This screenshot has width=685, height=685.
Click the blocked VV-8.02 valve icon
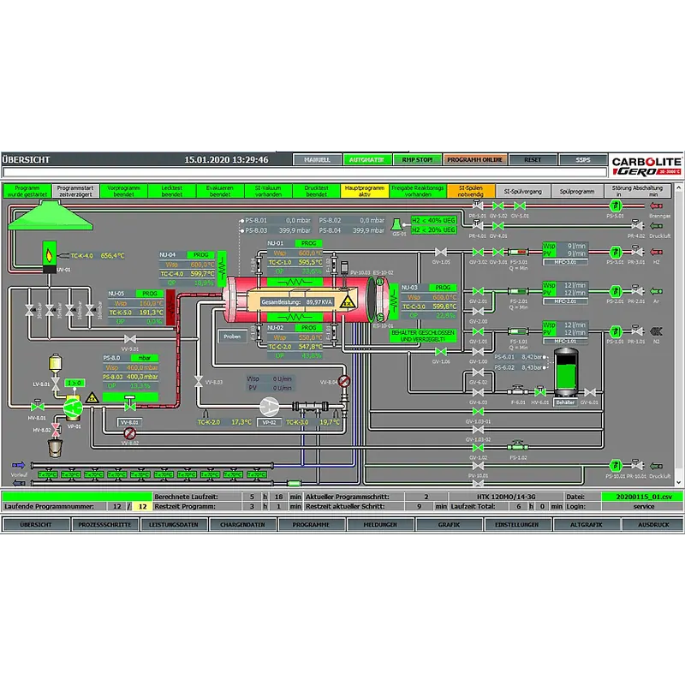point(130,433)
